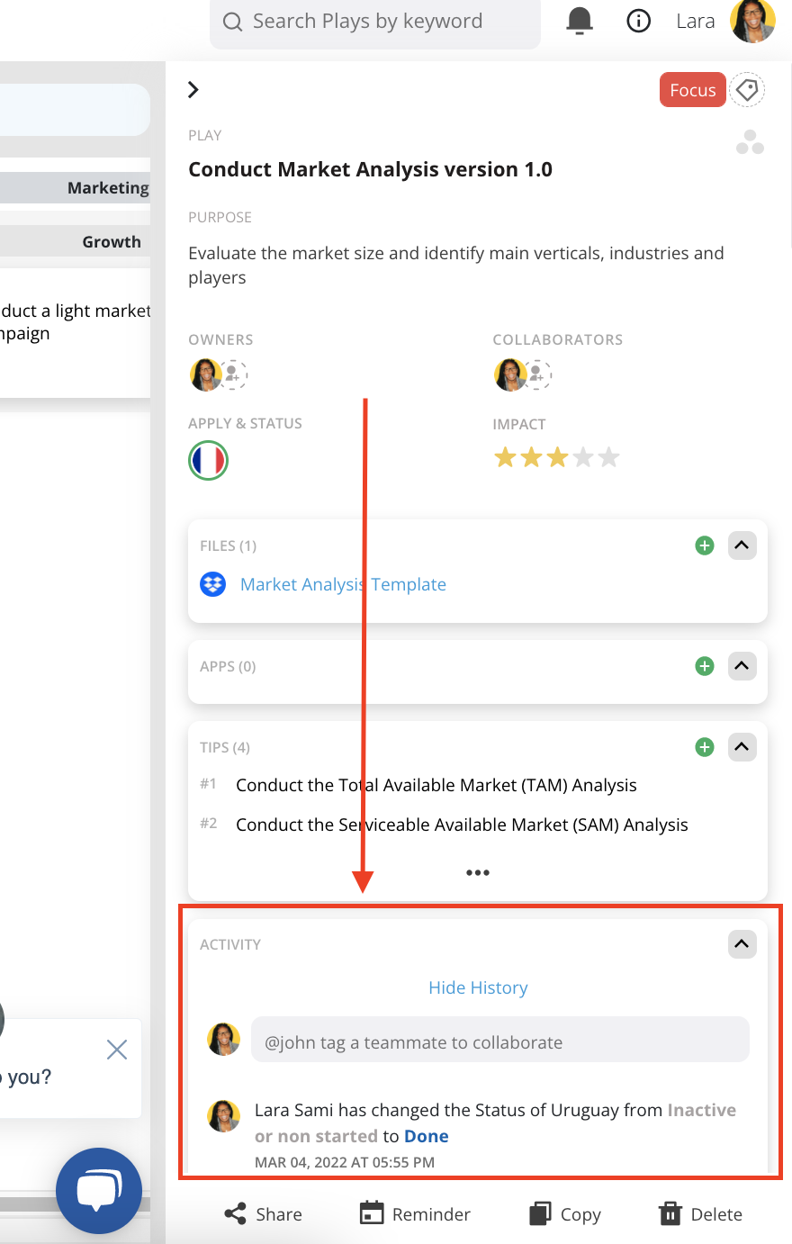Add a tip with the green plus
The width and height of the screenshot is (792, 1244).
(x=705, y=747)
